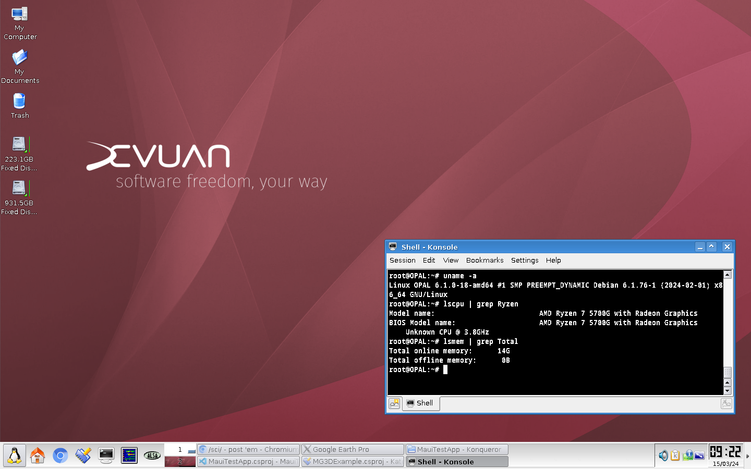Click the 'lscpu | grep Ryzen' command line
Viewport: 751px width, 469px height.
coord(454,304)
